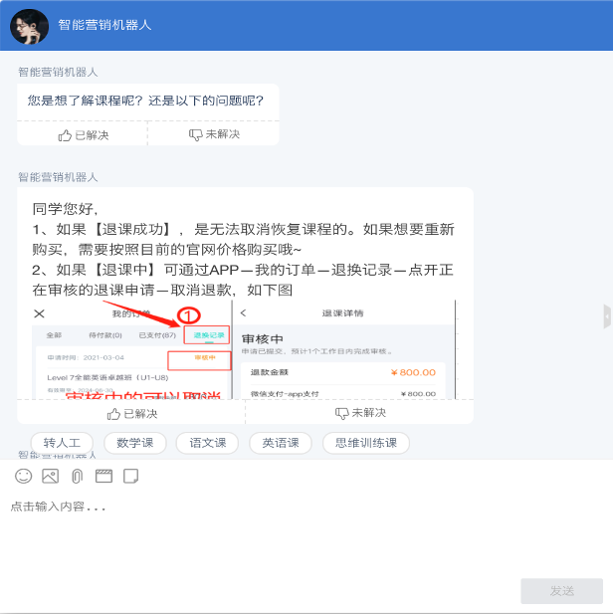This screenshot has height=615, width=613.
Task: Click the greeting text 同学您好
Action: (63, 209)
